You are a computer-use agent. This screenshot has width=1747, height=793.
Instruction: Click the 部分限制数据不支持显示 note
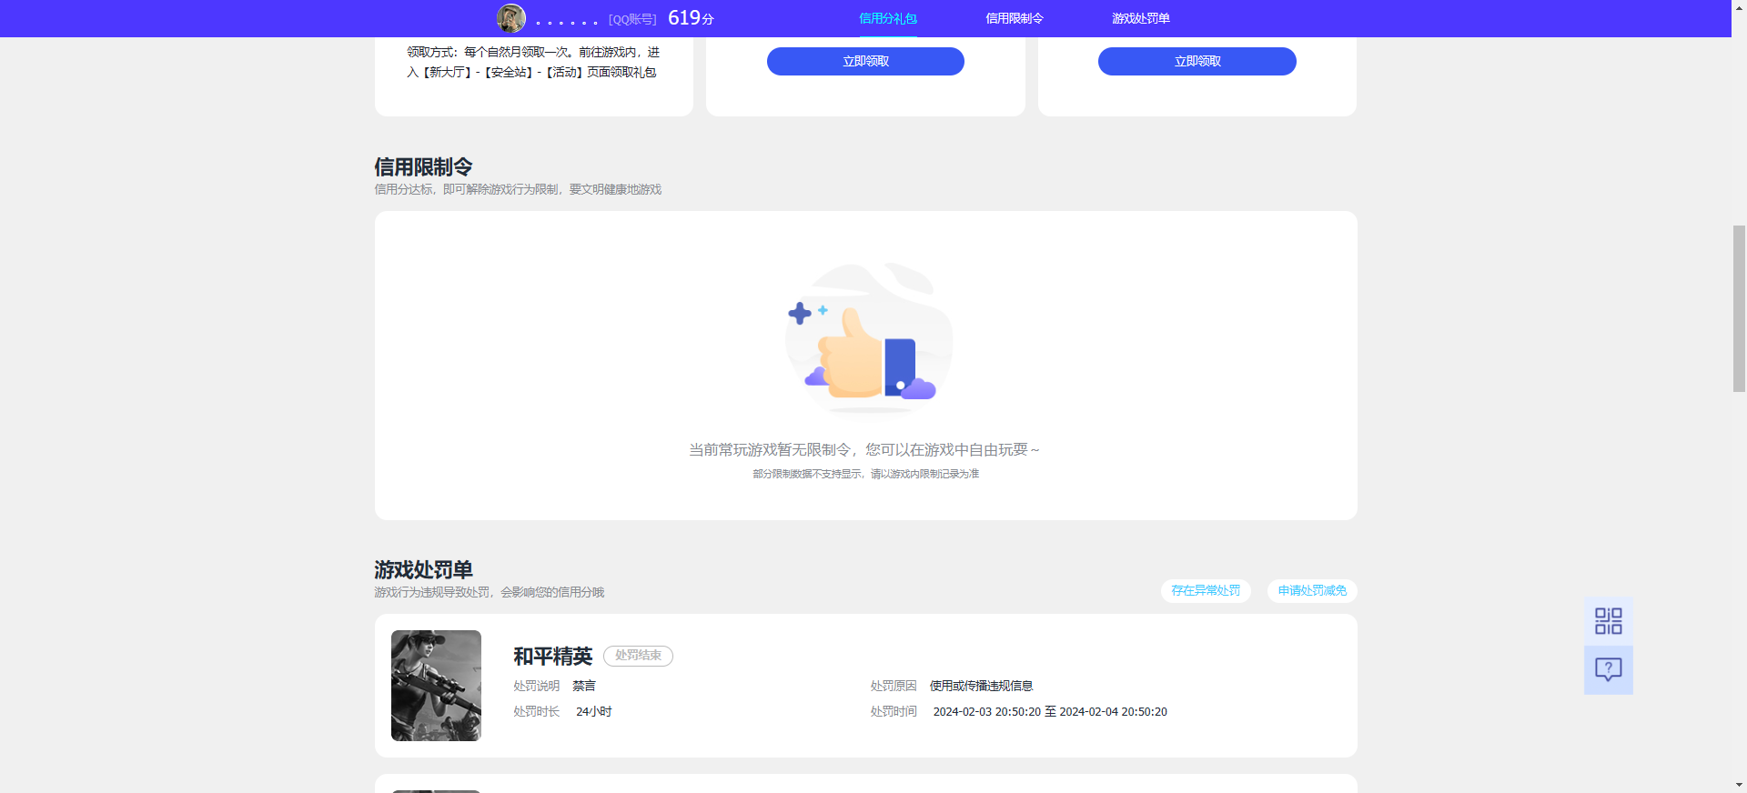865,474
